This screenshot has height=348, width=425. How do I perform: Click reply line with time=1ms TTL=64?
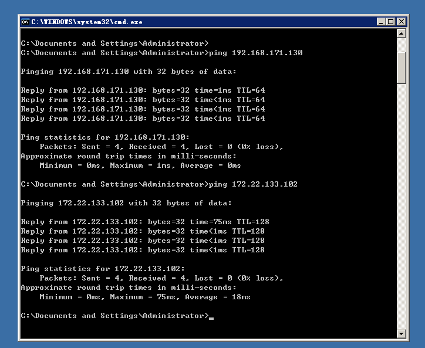tap(143, 90)
